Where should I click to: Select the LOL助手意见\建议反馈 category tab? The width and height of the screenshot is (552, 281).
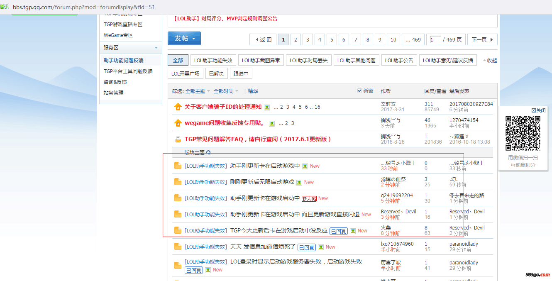pyautogui.click(x=448, y=60)
